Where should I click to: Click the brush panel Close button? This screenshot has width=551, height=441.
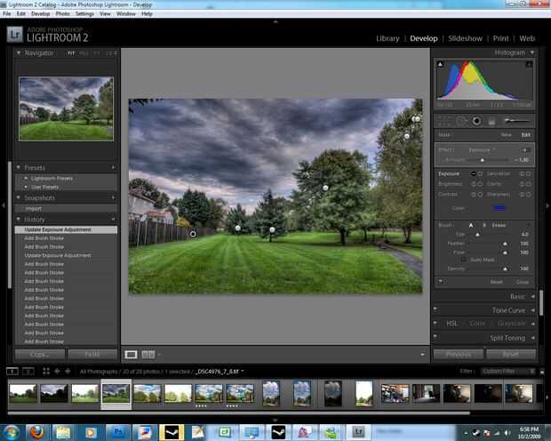(x=523, y=282)
